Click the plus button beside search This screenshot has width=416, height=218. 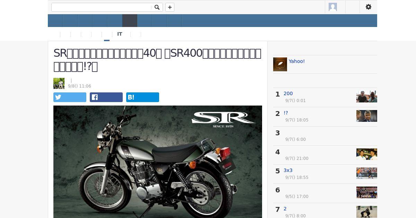point(170,7)
